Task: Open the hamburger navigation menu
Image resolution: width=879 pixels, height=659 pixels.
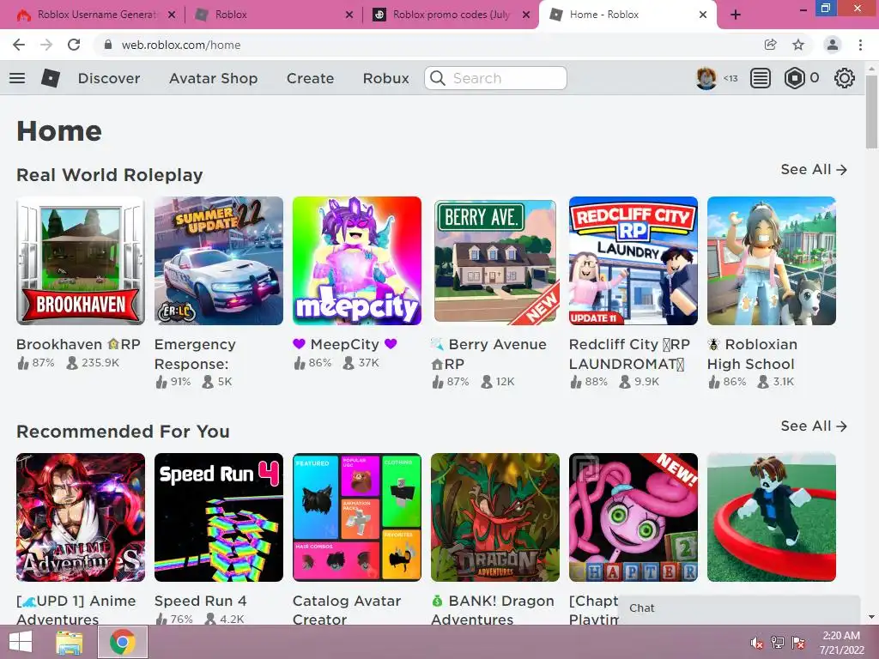Action: [x=17, y=78]
